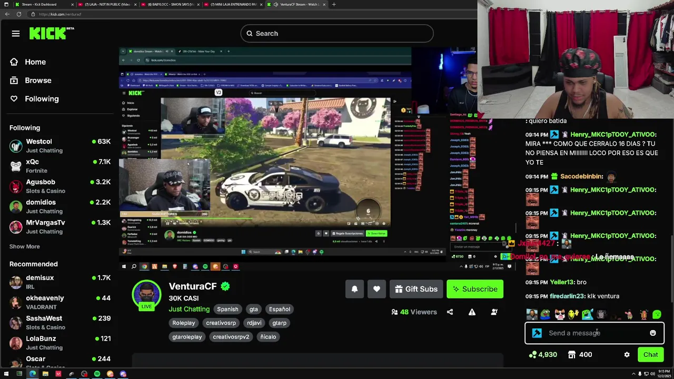The image size is (674, 379).
Task: Open Spotify from the taskbar
Action: [x=97, y=374]
